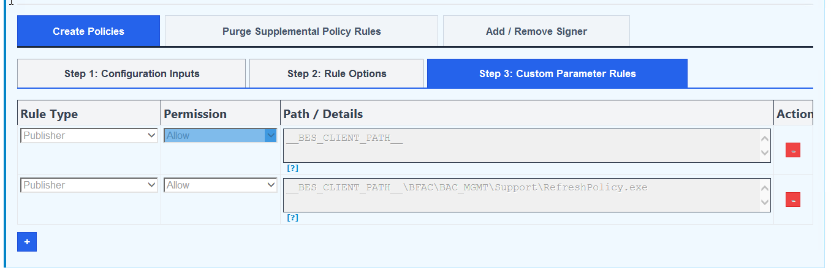Open Permission dropdown for RefreshPolicy.exe row

coord(221,185)
